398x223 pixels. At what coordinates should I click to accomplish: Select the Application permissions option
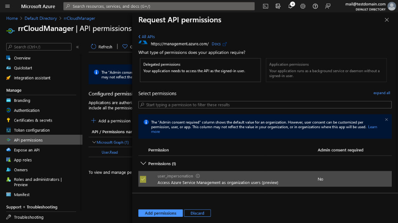pyautogui.click(x=326, y=70)
